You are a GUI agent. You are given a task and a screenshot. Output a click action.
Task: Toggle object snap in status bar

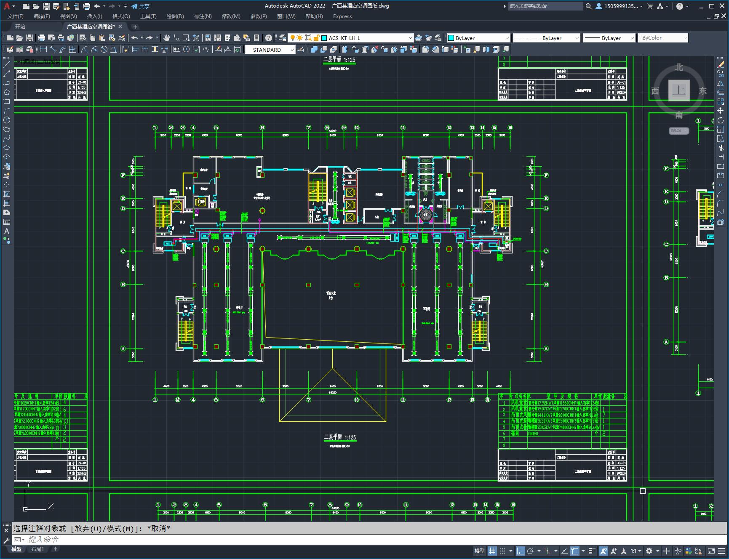tap(575, 551)
